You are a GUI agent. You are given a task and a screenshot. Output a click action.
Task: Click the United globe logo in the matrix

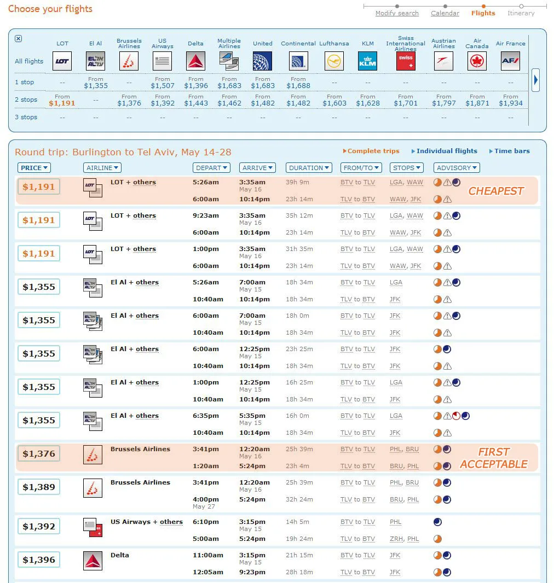[x=263, y=61]
